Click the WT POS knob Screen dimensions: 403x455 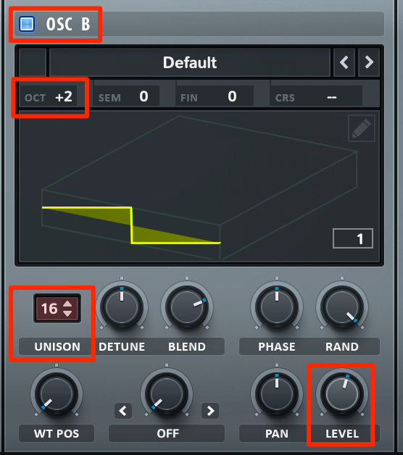pos(57,394)
